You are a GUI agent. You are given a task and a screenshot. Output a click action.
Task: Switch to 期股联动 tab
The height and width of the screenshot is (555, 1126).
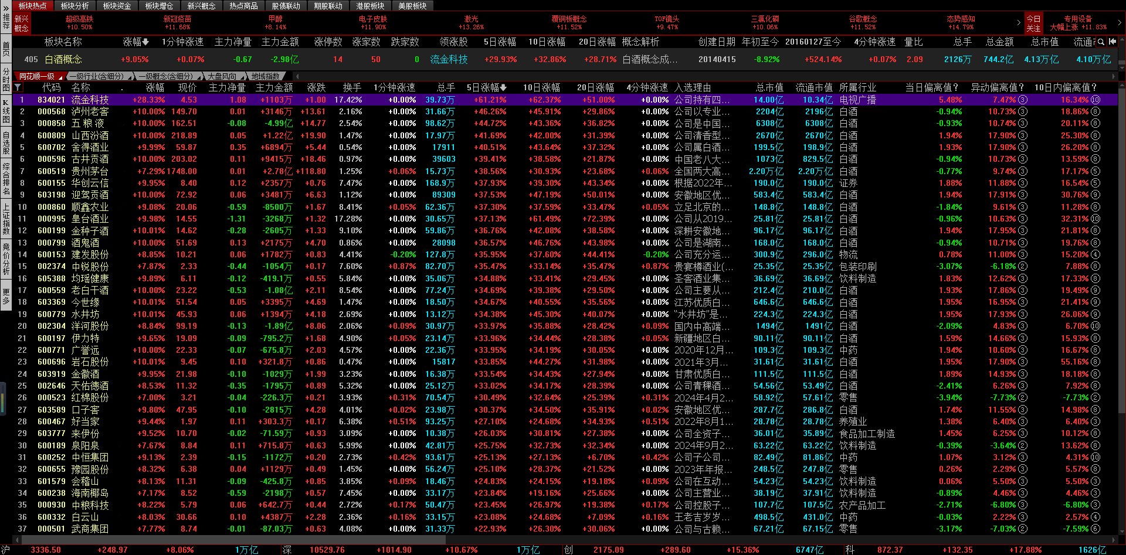coord(328,6)
